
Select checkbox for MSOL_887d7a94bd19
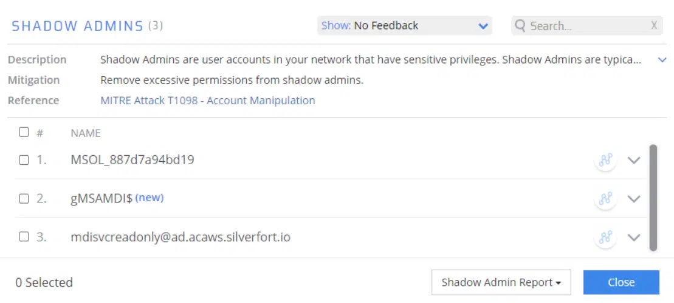(x=24, y=161)
